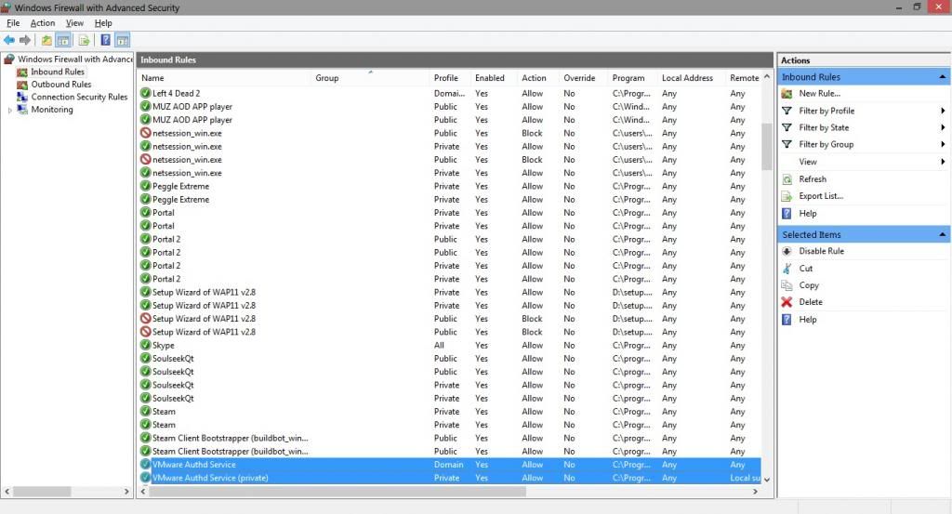Select the Skype inbound rule row
This screenshot has width=952, height=514.
449,345
